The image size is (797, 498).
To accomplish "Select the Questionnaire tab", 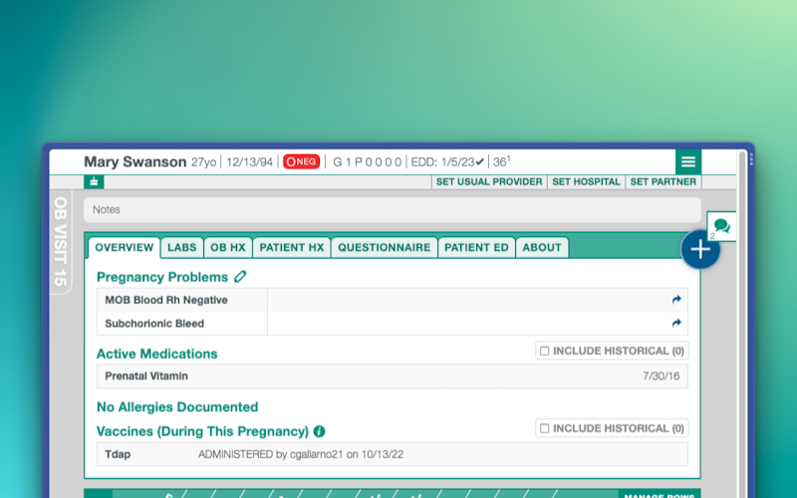I will 385,247.
